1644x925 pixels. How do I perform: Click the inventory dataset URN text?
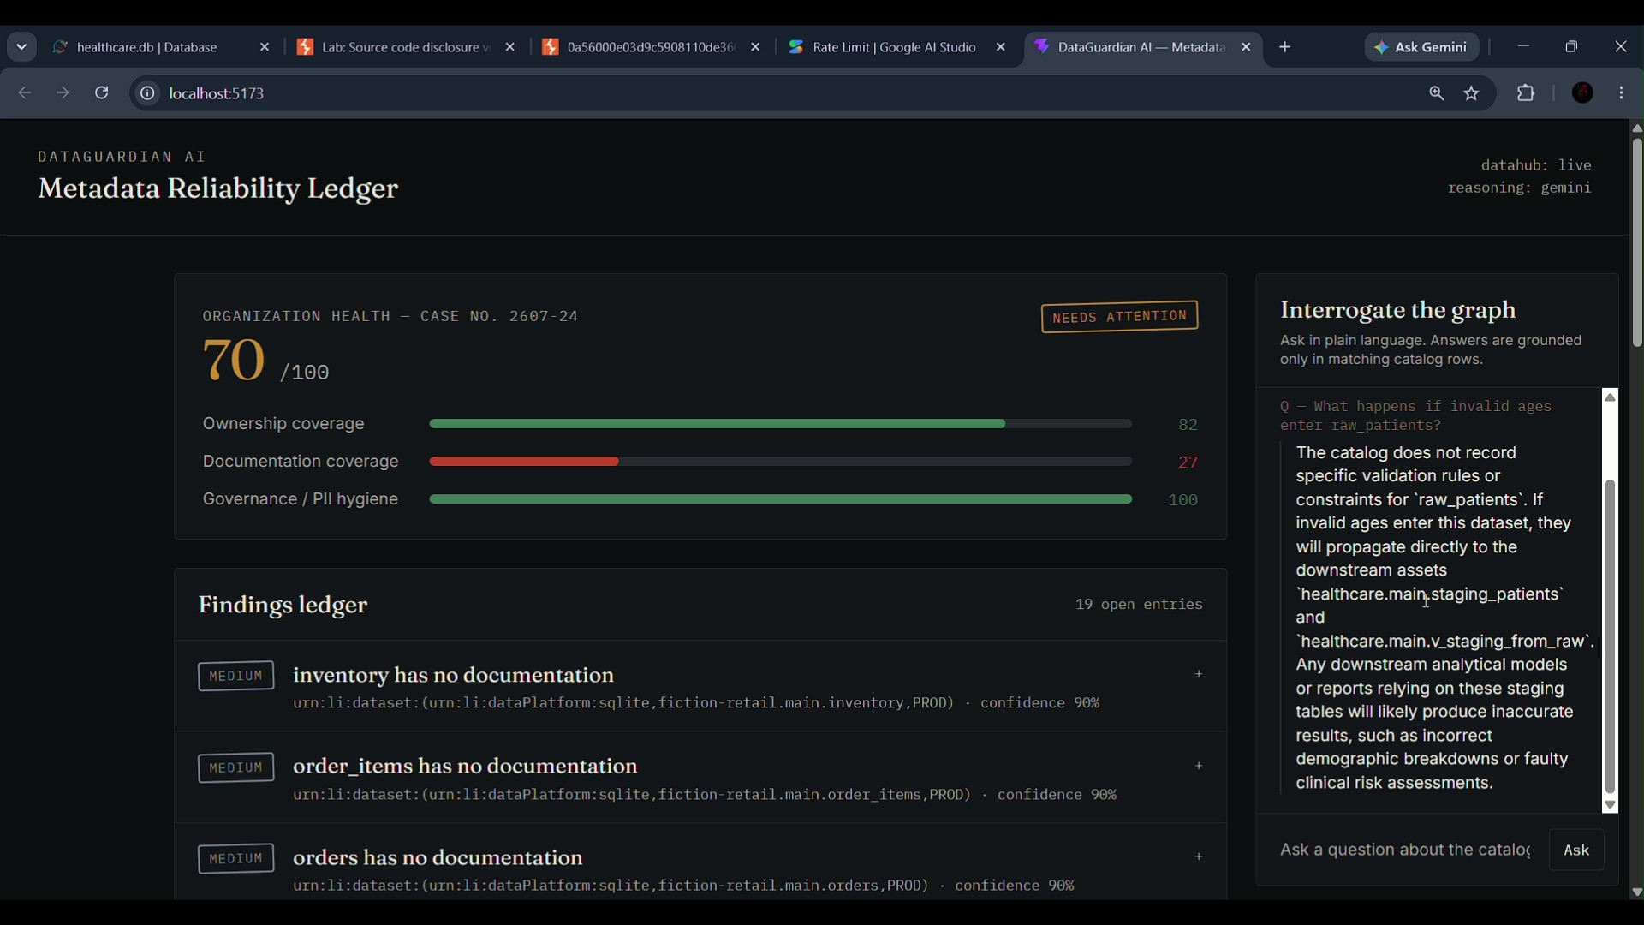[x=623, y=704]
